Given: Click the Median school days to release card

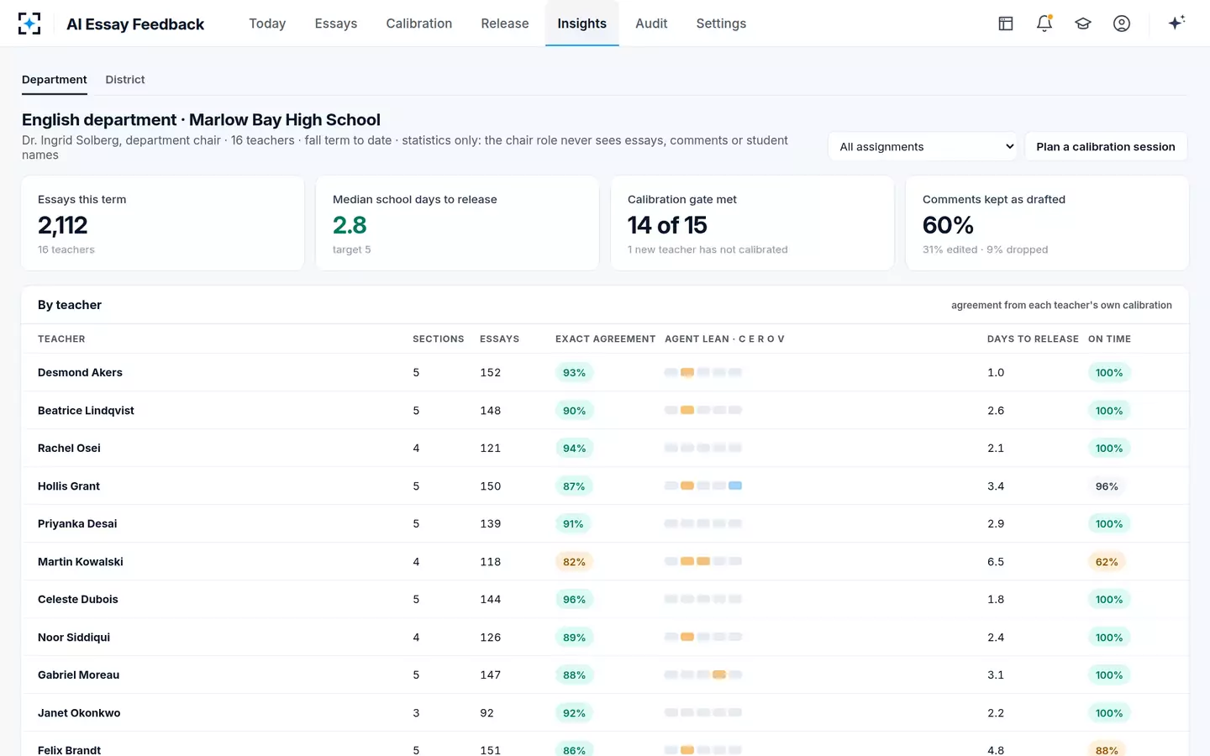Looking at the screenshot, I should pyautogui.click(x=457, y=223).
